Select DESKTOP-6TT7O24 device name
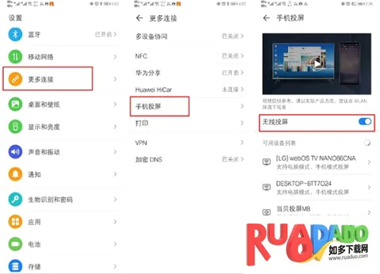The height and width of the screenshot is (274, 380). (303, 183)
